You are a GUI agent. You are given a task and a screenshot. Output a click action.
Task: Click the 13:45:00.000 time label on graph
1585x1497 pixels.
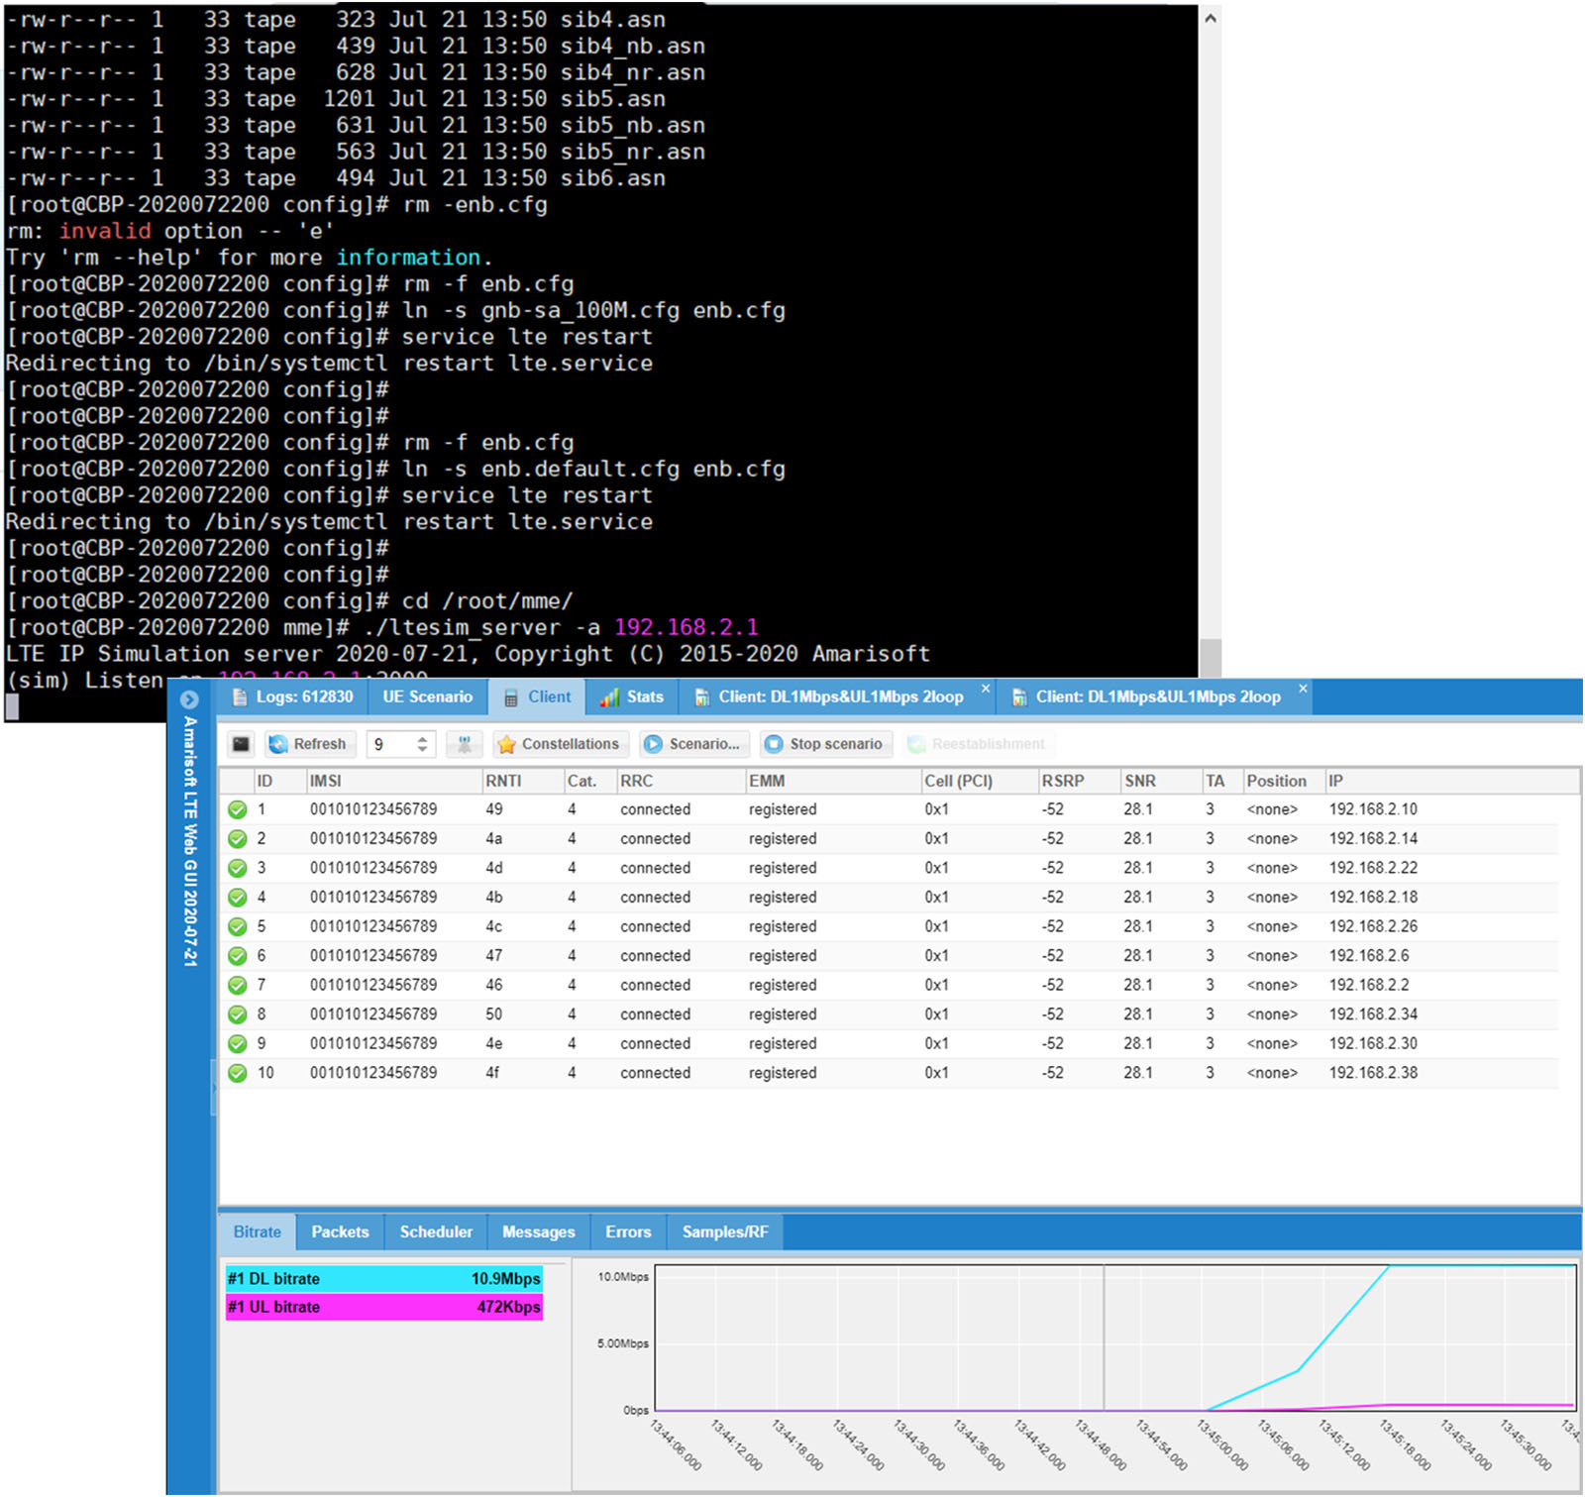click(1222, 1444)
